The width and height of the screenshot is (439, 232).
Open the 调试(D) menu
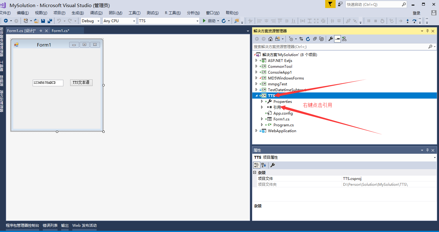(96, 13)
